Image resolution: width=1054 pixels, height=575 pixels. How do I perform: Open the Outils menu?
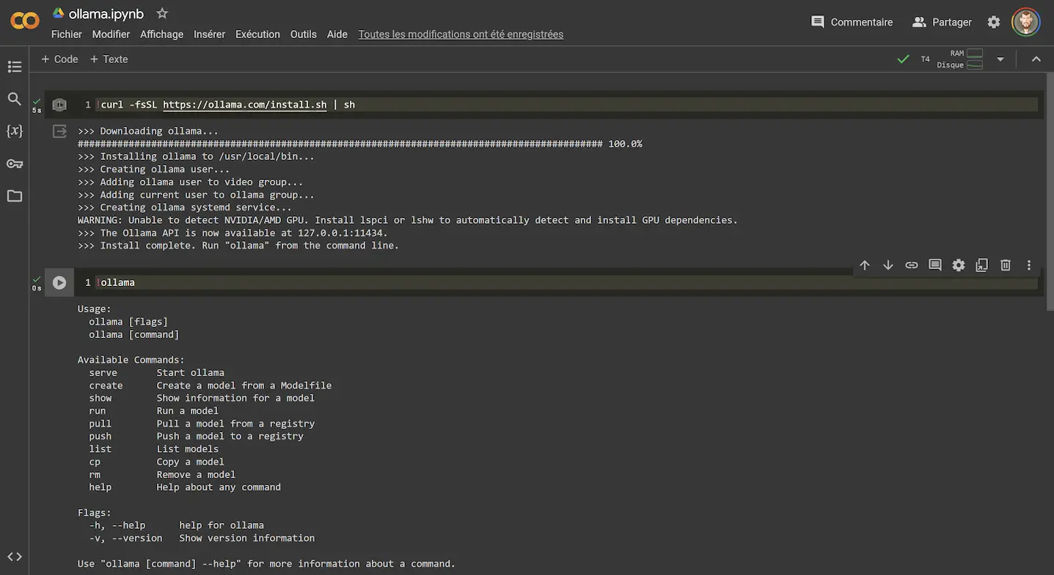tap(303, 34)
